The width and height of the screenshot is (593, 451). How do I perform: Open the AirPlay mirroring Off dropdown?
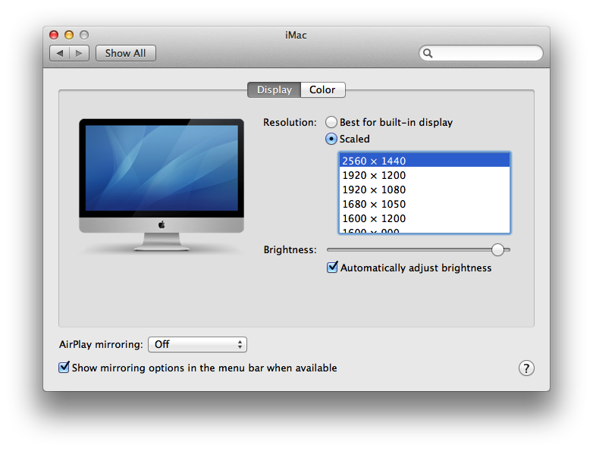197,344
